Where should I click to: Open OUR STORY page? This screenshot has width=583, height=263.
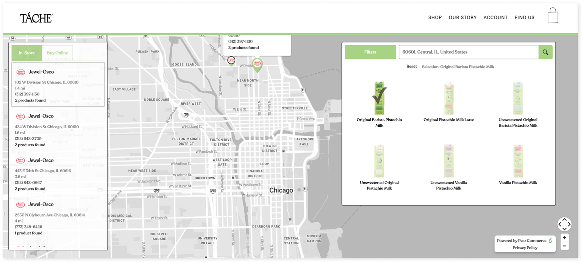pyautogui.click(x=463, y=18)
